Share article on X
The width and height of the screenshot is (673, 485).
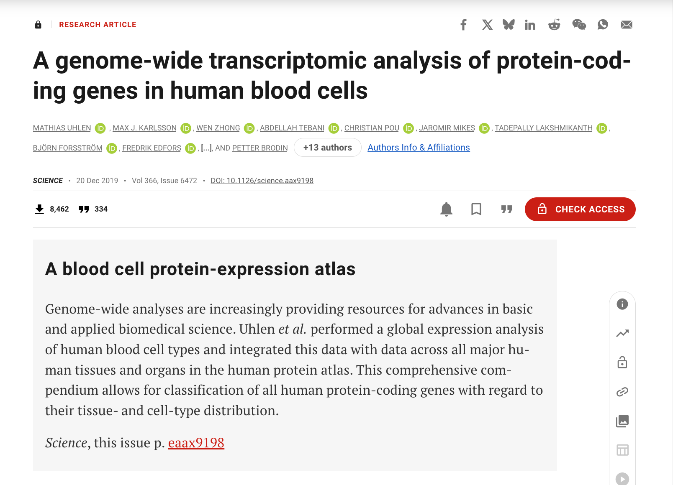pos(487,25)
